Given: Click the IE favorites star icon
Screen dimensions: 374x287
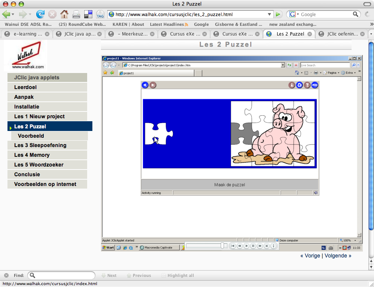Looking at the screenshot, I should [105, 73].
